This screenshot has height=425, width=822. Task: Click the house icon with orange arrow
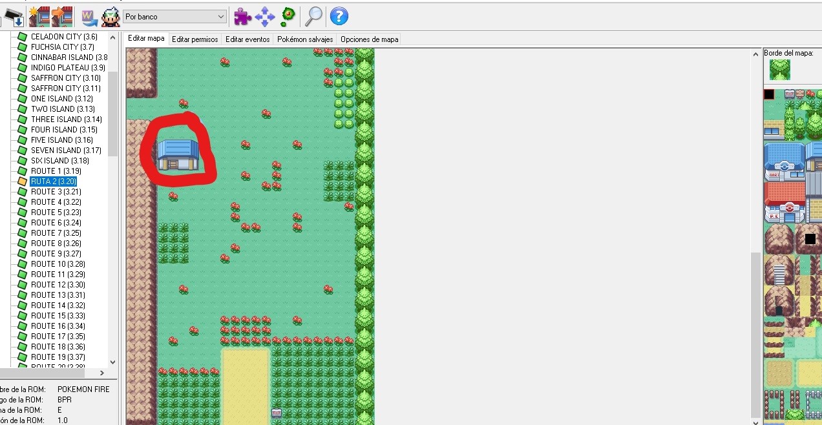click(x=61, y=16)
